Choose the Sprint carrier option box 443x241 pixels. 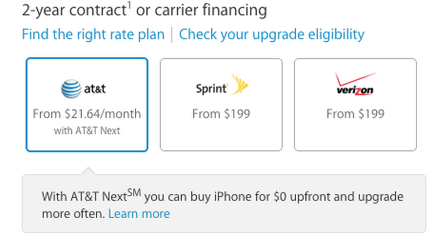(221, 105)
